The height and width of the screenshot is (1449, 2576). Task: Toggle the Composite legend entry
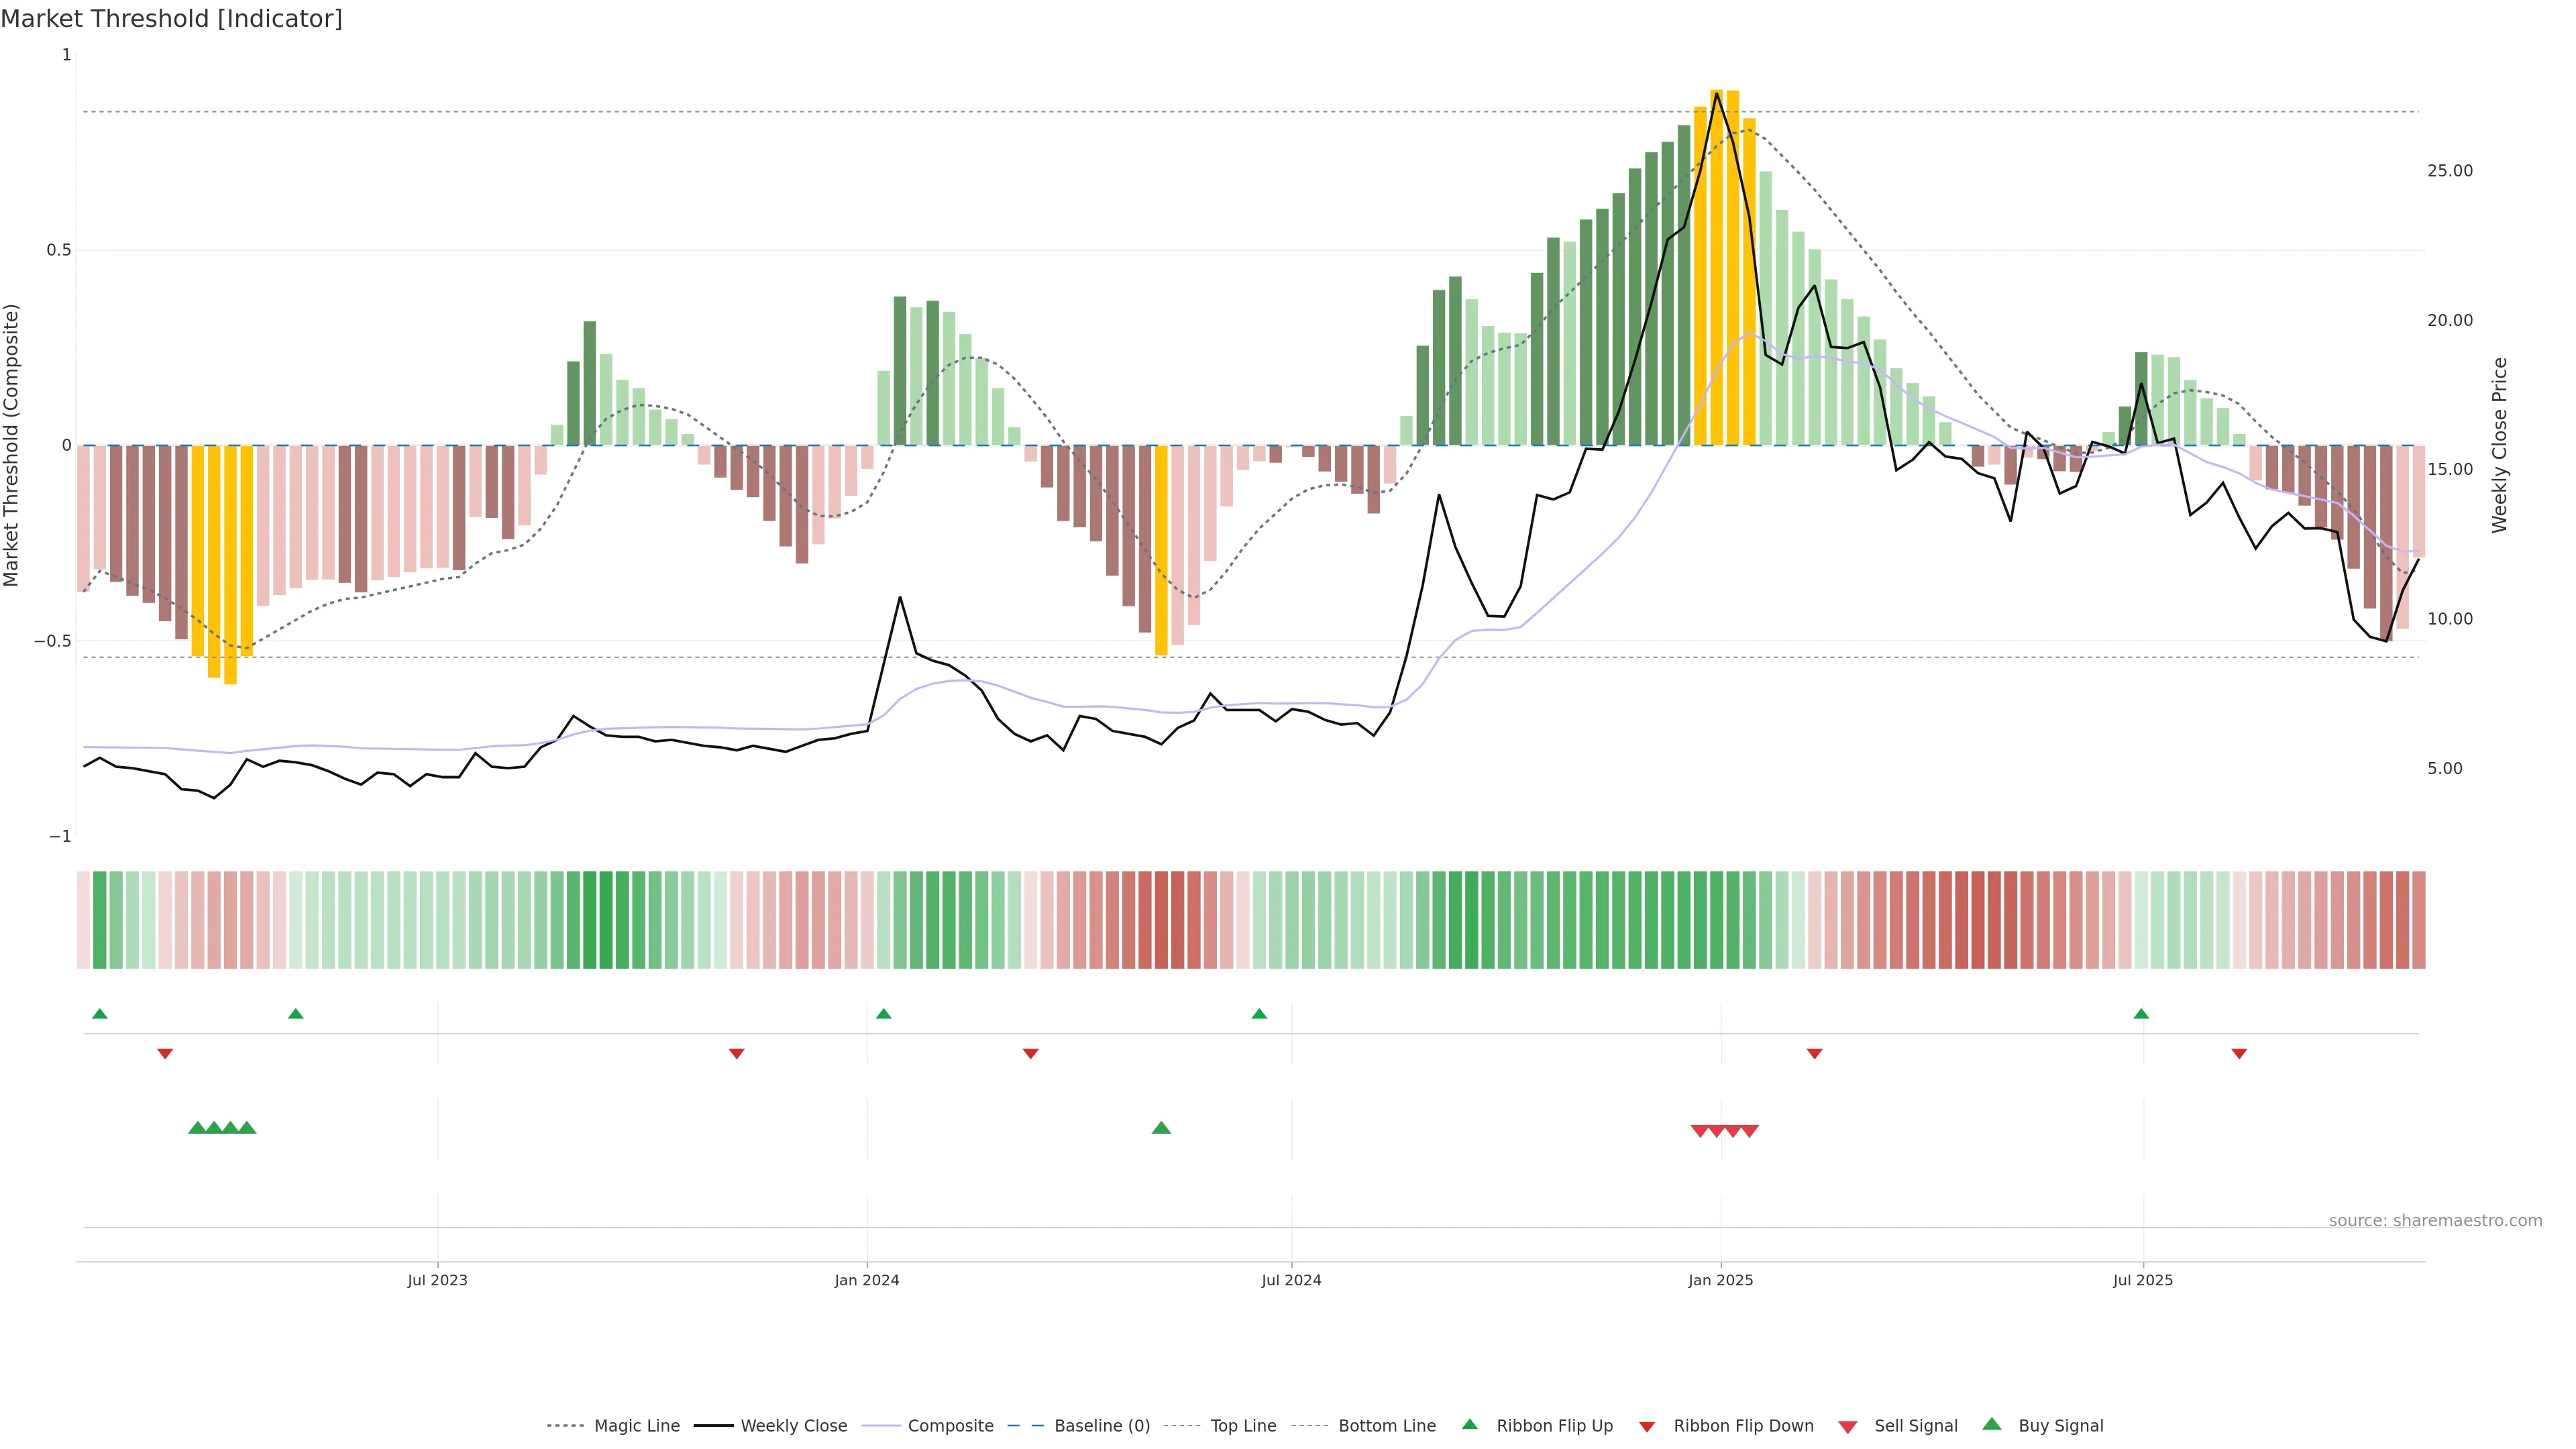point(950,1426)
